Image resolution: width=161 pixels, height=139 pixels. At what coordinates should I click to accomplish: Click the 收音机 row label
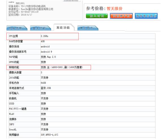tap(13, 99)
